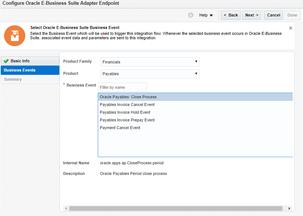The image size is (303, 216).
Task: Expand the Product Family dropdown
Action: tap(150, 62)
